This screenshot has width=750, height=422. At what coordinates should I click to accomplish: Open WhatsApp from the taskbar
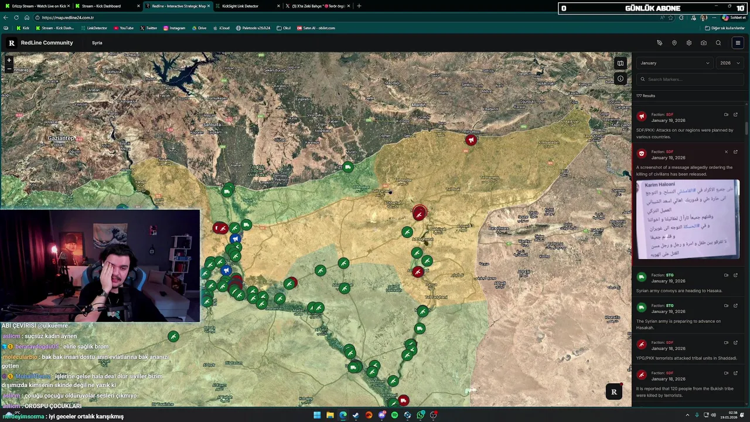pos(420,415)
